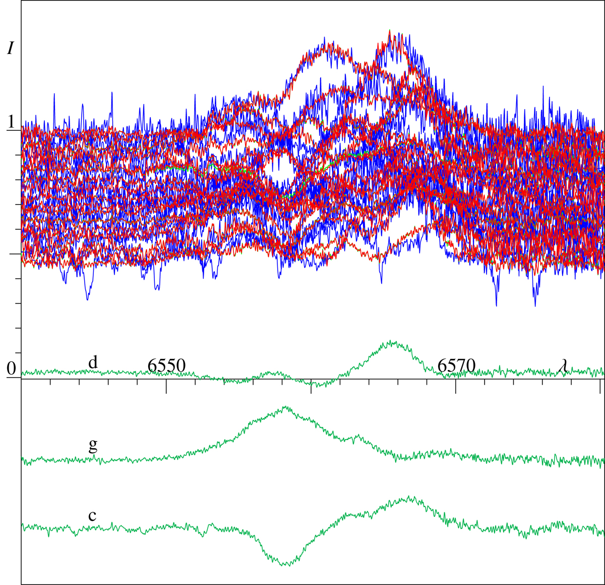
Task: Click the emission peak of green curve d
Action: tap(392, 343)
